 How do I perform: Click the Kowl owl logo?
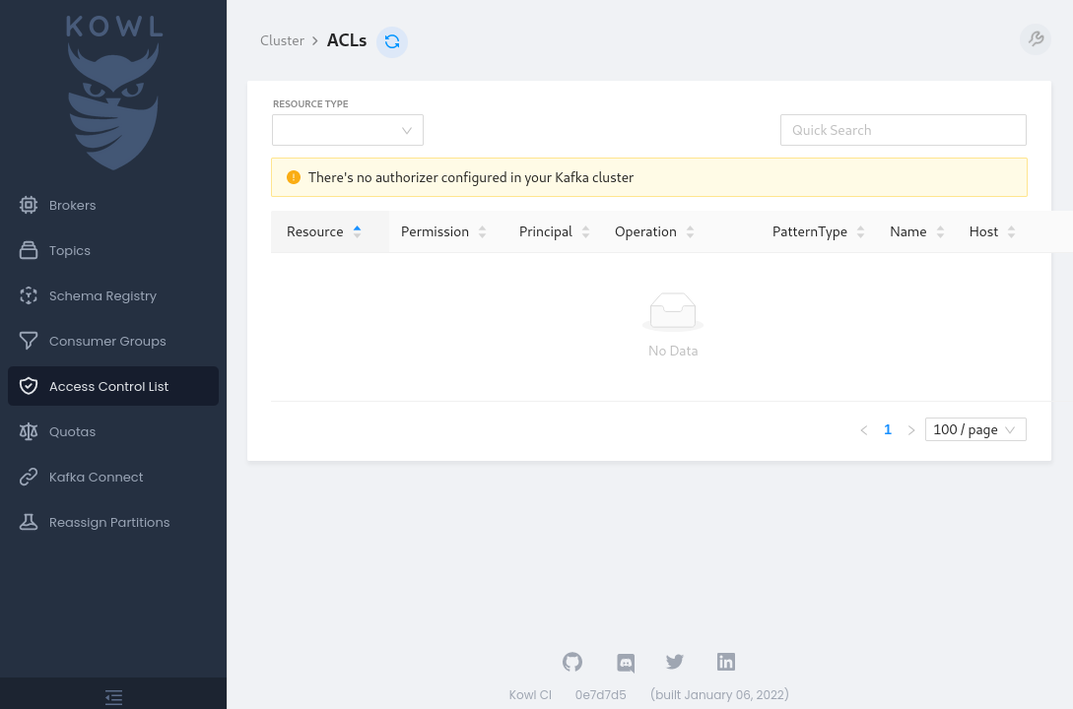pos(113,94)
